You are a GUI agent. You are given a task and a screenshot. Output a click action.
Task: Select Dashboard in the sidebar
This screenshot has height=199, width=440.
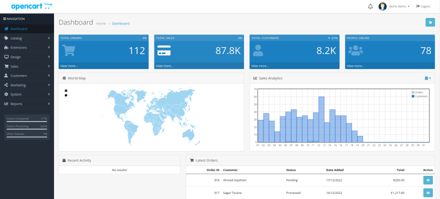(27, 28)
